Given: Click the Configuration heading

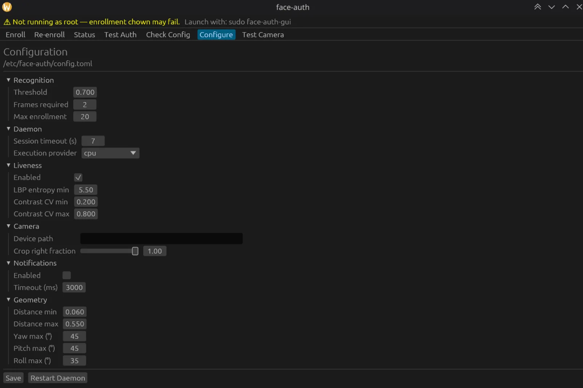Looking at the screenshot, I should [35, 52].
